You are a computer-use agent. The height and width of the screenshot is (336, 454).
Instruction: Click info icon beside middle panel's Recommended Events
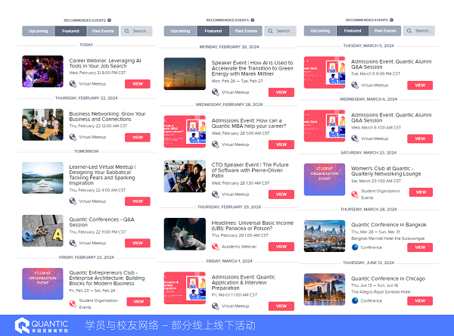tap(253, 20)
